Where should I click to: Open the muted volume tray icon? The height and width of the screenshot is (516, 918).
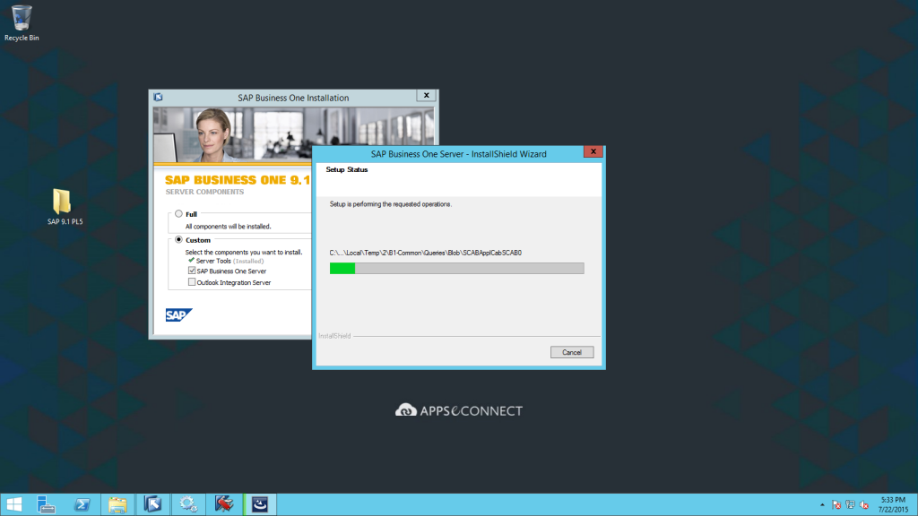[864, 505]
